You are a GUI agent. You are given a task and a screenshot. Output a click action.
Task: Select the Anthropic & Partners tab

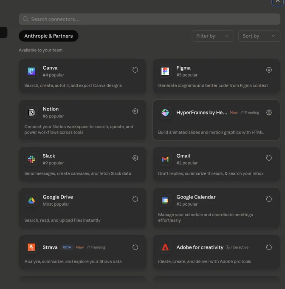48,36
